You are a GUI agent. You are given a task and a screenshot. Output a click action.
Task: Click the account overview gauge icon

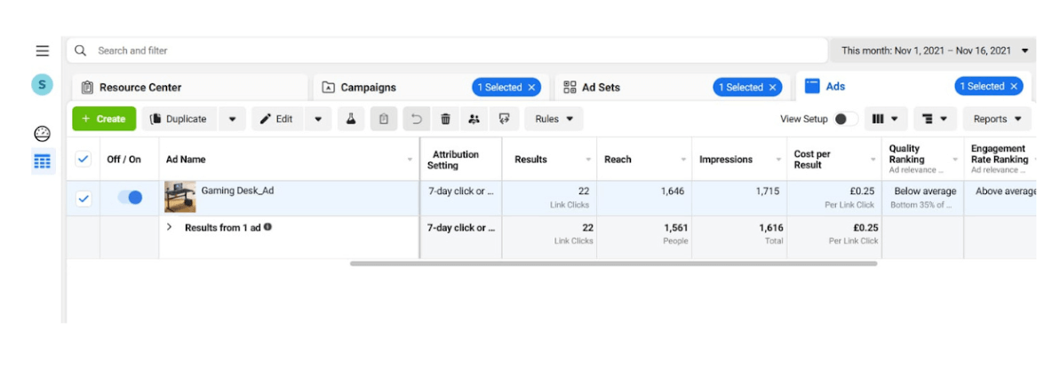[x=42, y=134]
